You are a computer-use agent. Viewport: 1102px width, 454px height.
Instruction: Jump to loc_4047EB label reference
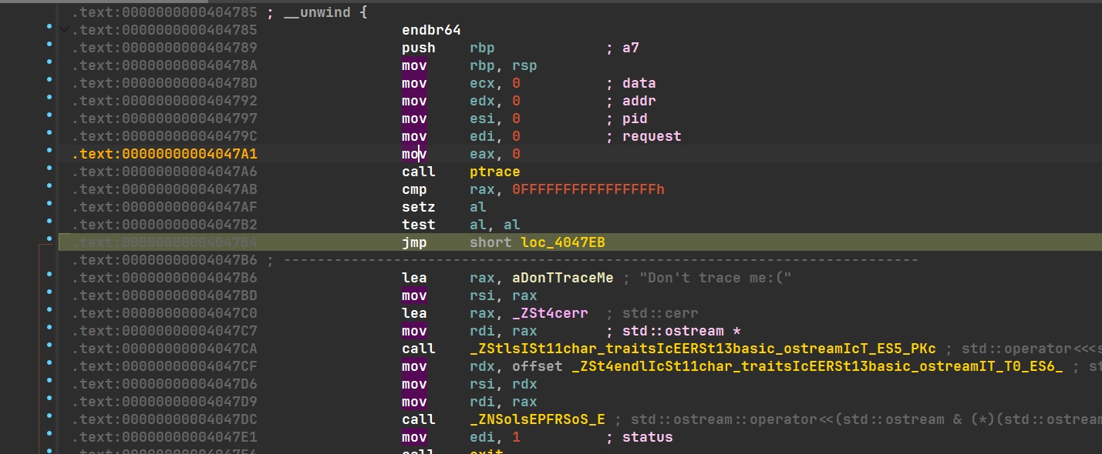click(x=562, y=243)
